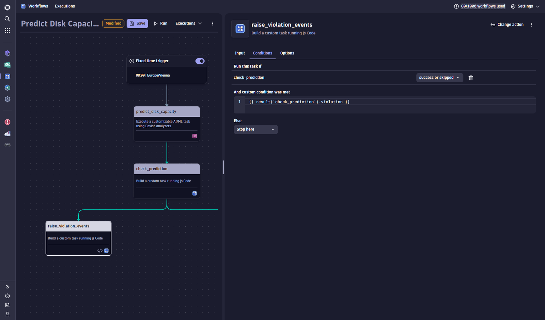Viewport: 545px width, 320px height.
Task: Delete the check_prediction condition with trash icon
Action: tap(471, 78)
